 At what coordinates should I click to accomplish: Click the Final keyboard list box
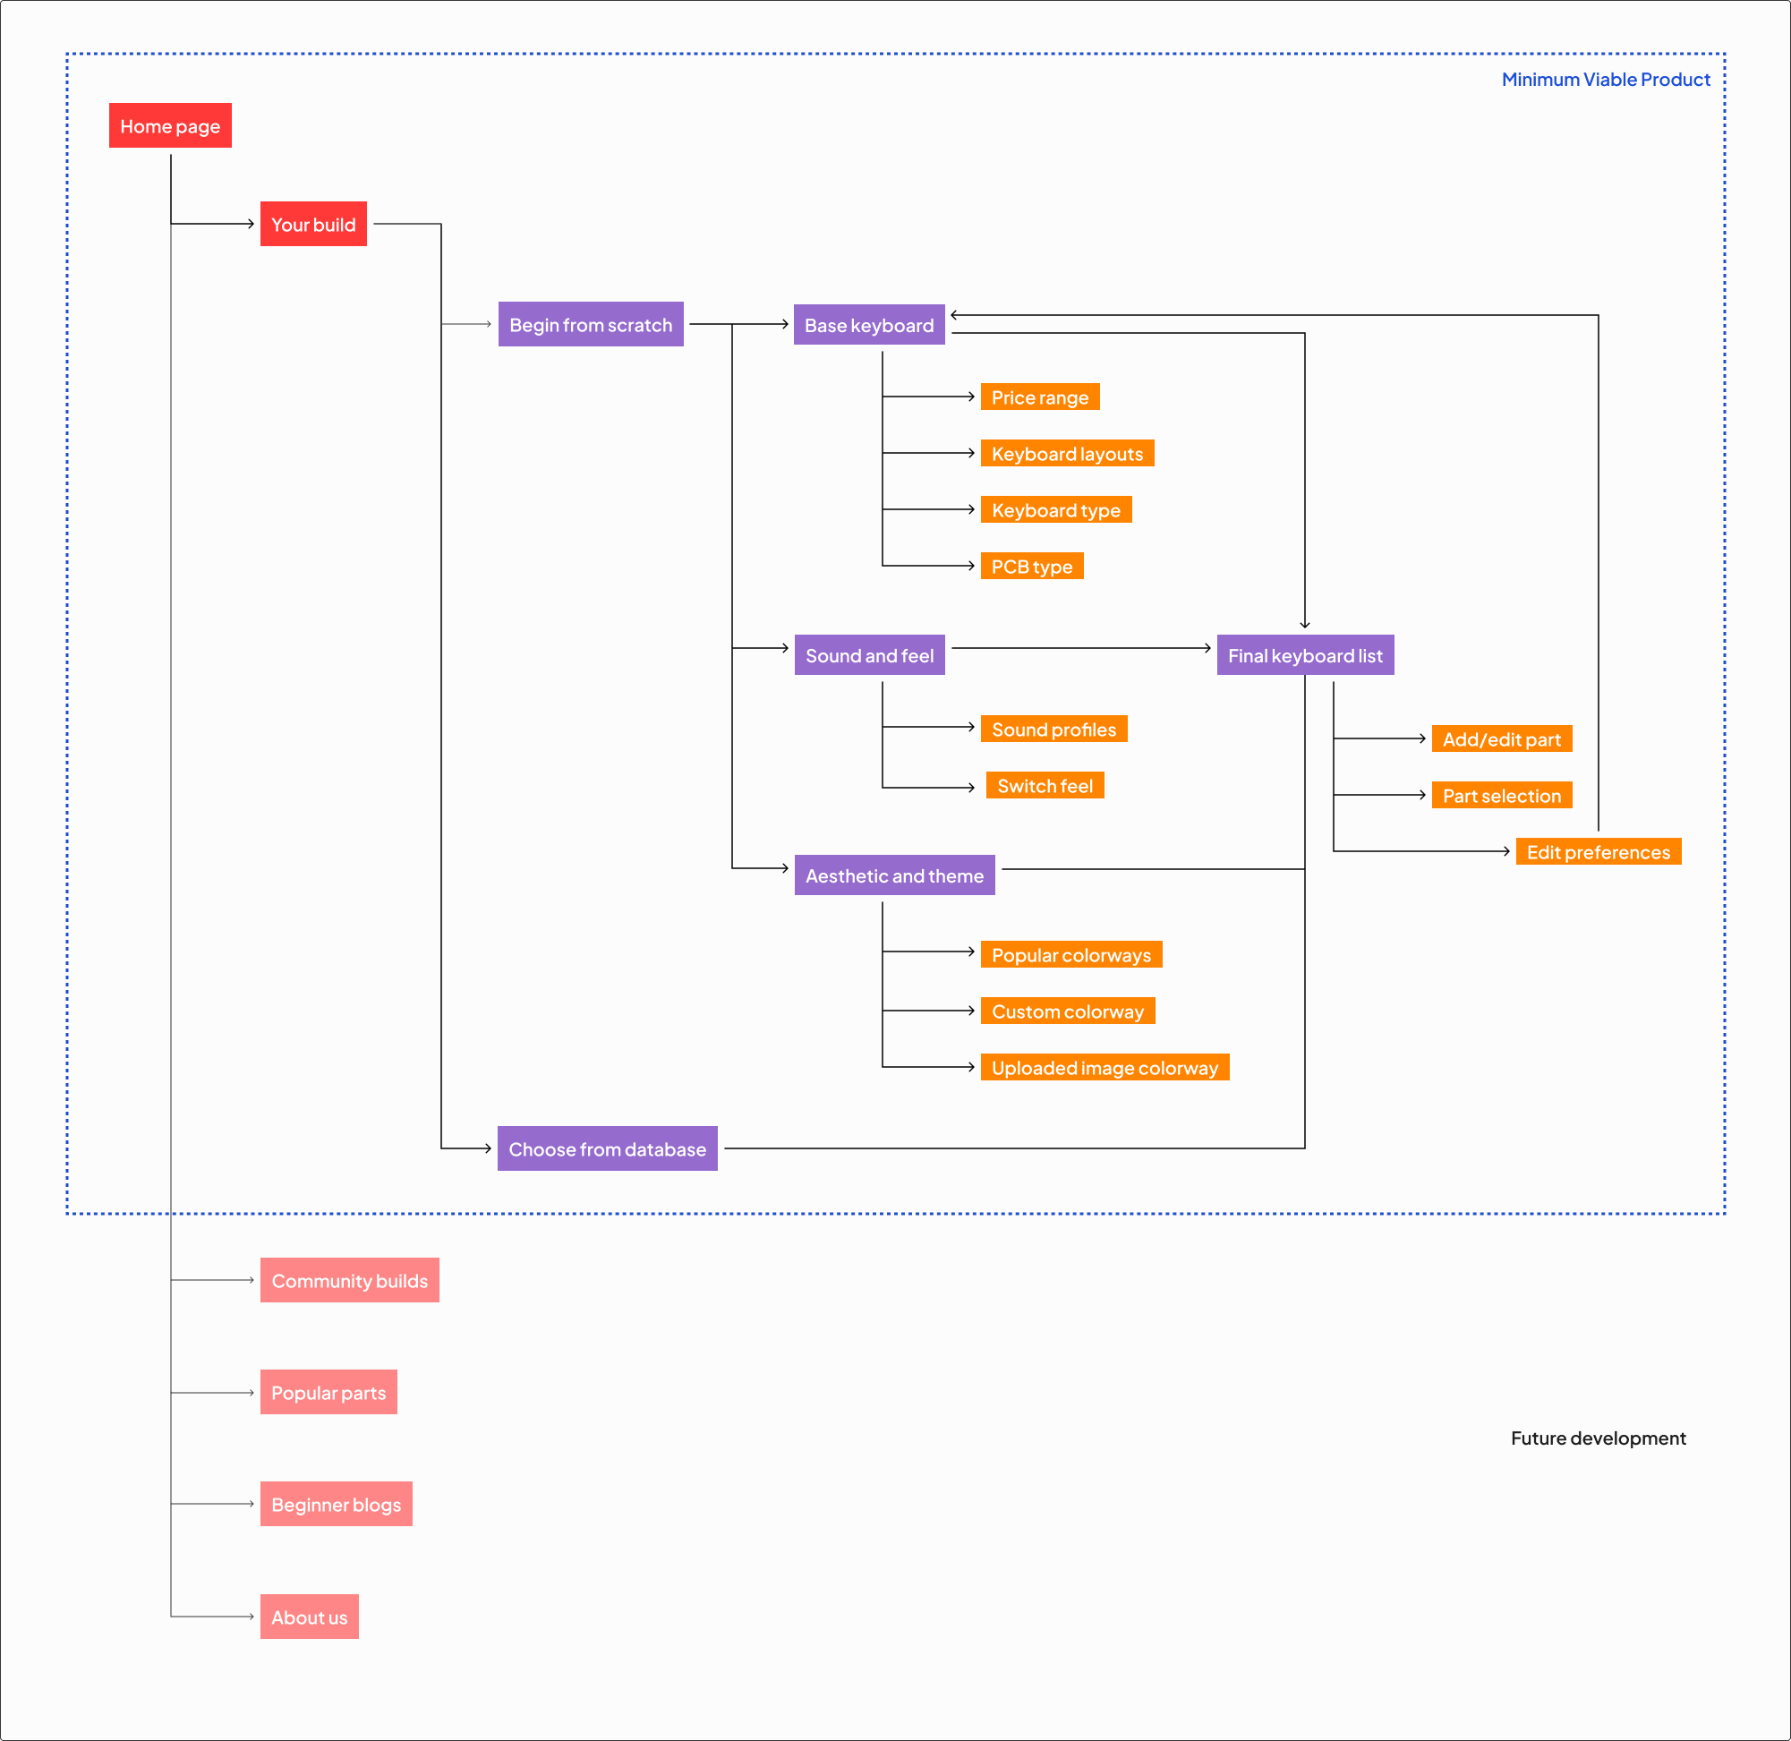(x=1305, y=654)
